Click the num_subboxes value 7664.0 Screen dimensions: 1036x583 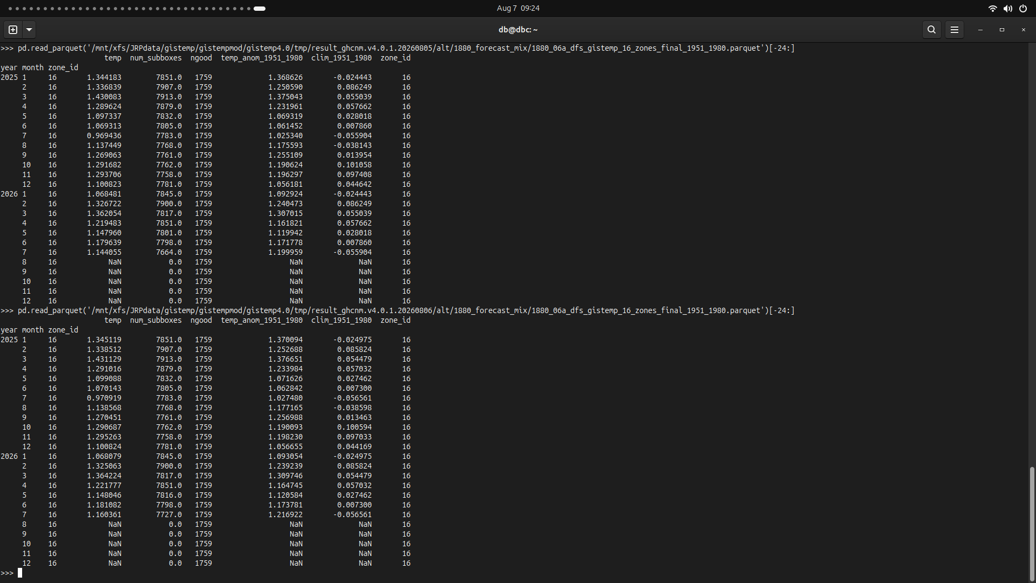169,252
